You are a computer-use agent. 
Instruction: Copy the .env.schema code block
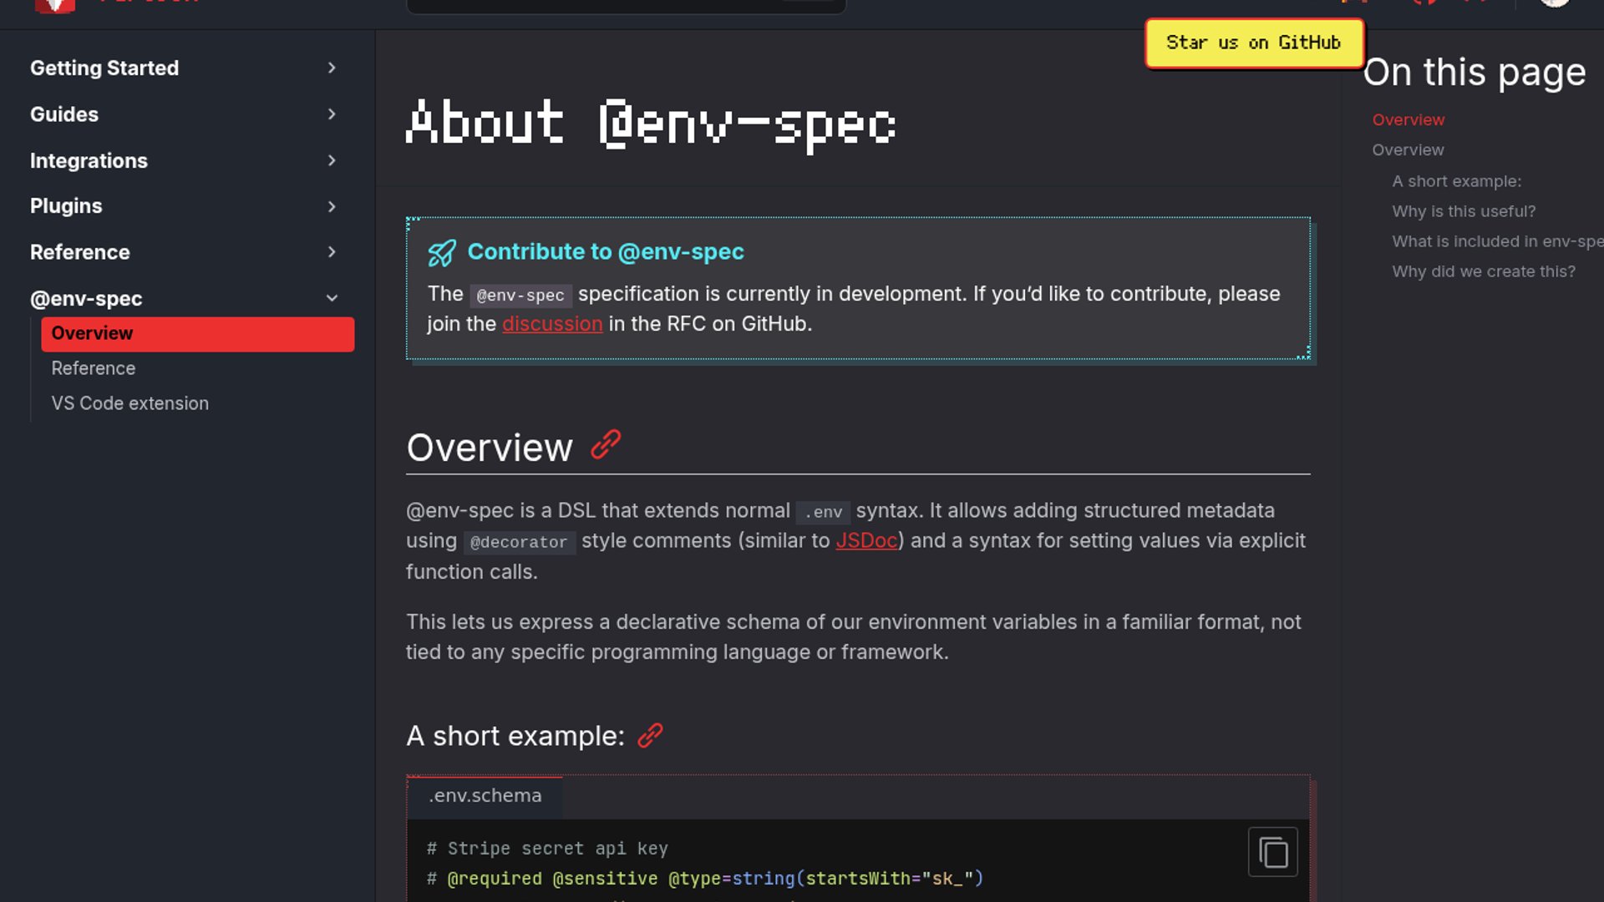pos(1272,852)
